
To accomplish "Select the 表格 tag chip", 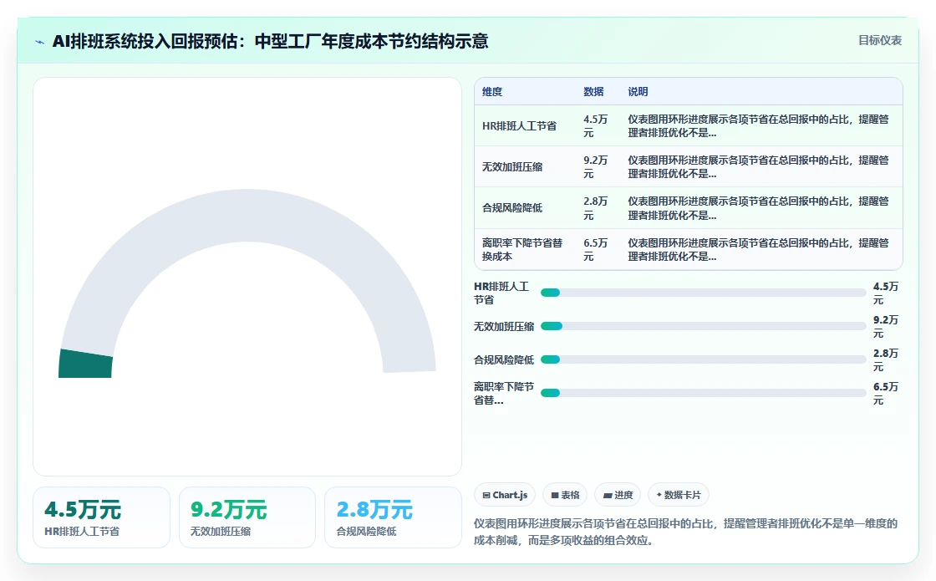I will [x=565, y=495].
